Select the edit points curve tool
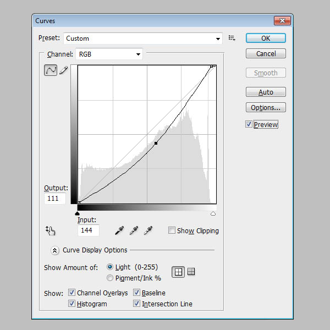Viewport: 330px width, 330px height. 51,70
